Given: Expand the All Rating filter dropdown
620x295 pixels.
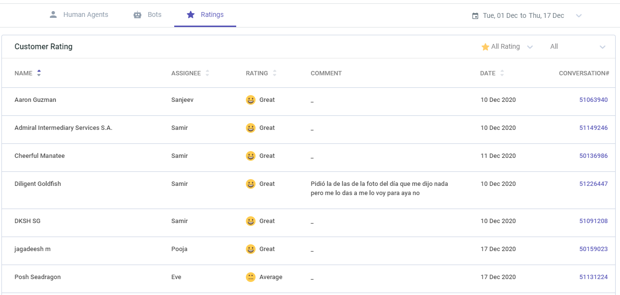Looking at the screenshot, I should pos(507,47).
